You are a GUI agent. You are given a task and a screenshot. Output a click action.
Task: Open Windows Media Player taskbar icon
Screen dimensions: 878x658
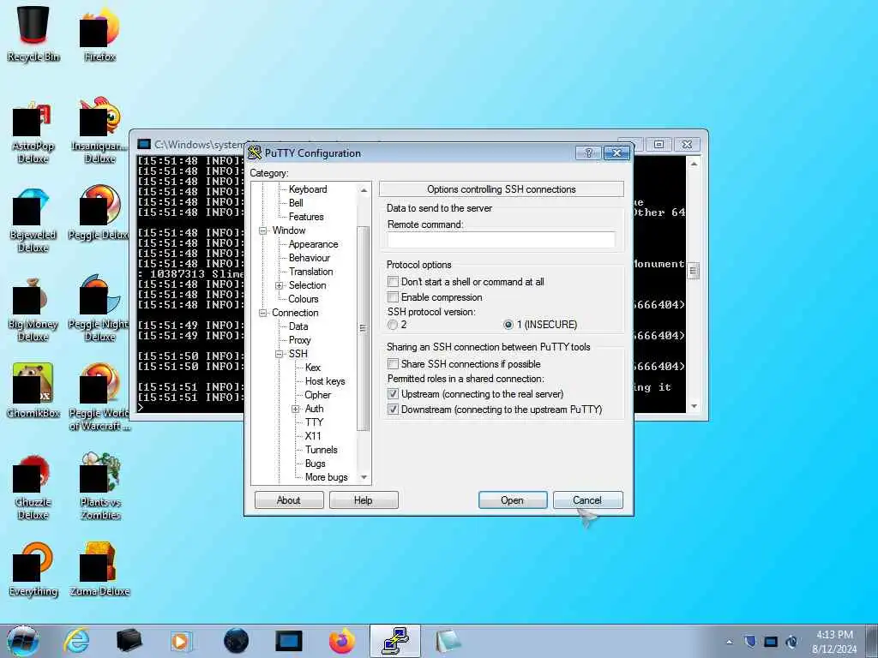(181, 641)
